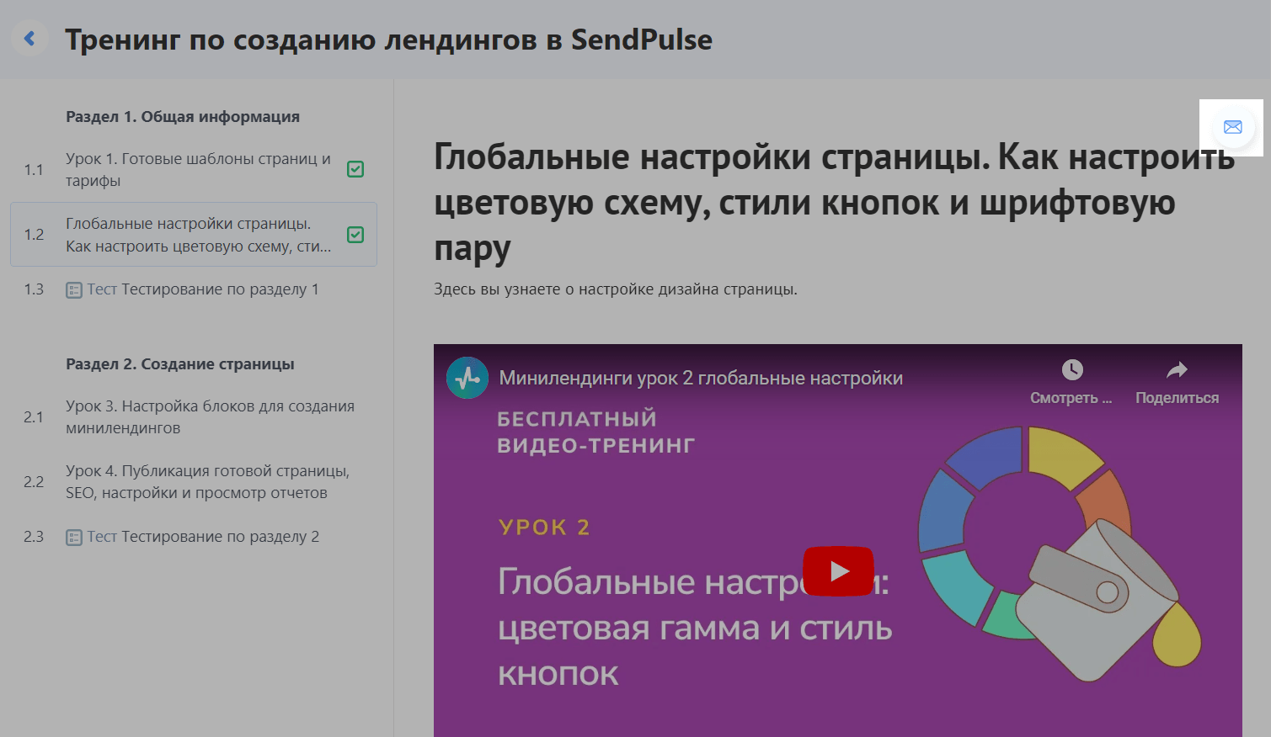Open Урок 3. Настройка блоков для создания минилендингов
The width and height of the screenshot is (1271, 737).
click(210, 416)
